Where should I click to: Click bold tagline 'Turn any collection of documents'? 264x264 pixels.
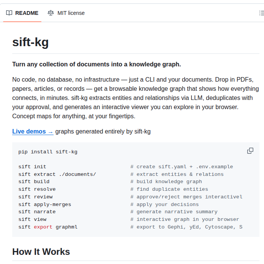coord(97,64)
